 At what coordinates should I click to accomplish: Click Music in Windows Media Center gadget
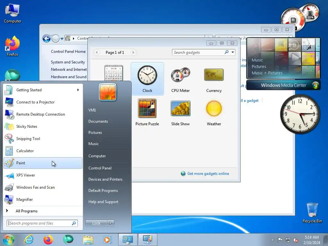(x=257, y=60)
